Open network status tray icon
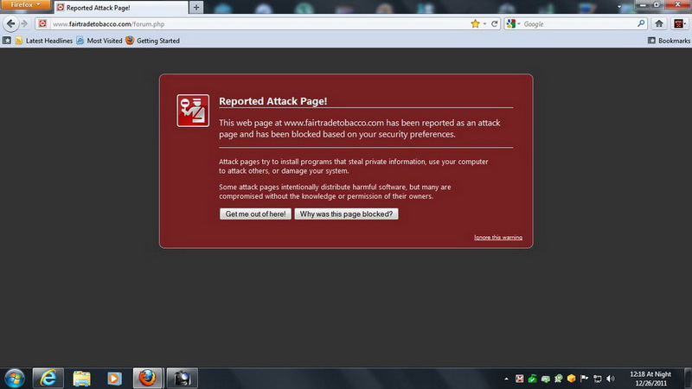 pyautogui.click(x=598, y=379)
